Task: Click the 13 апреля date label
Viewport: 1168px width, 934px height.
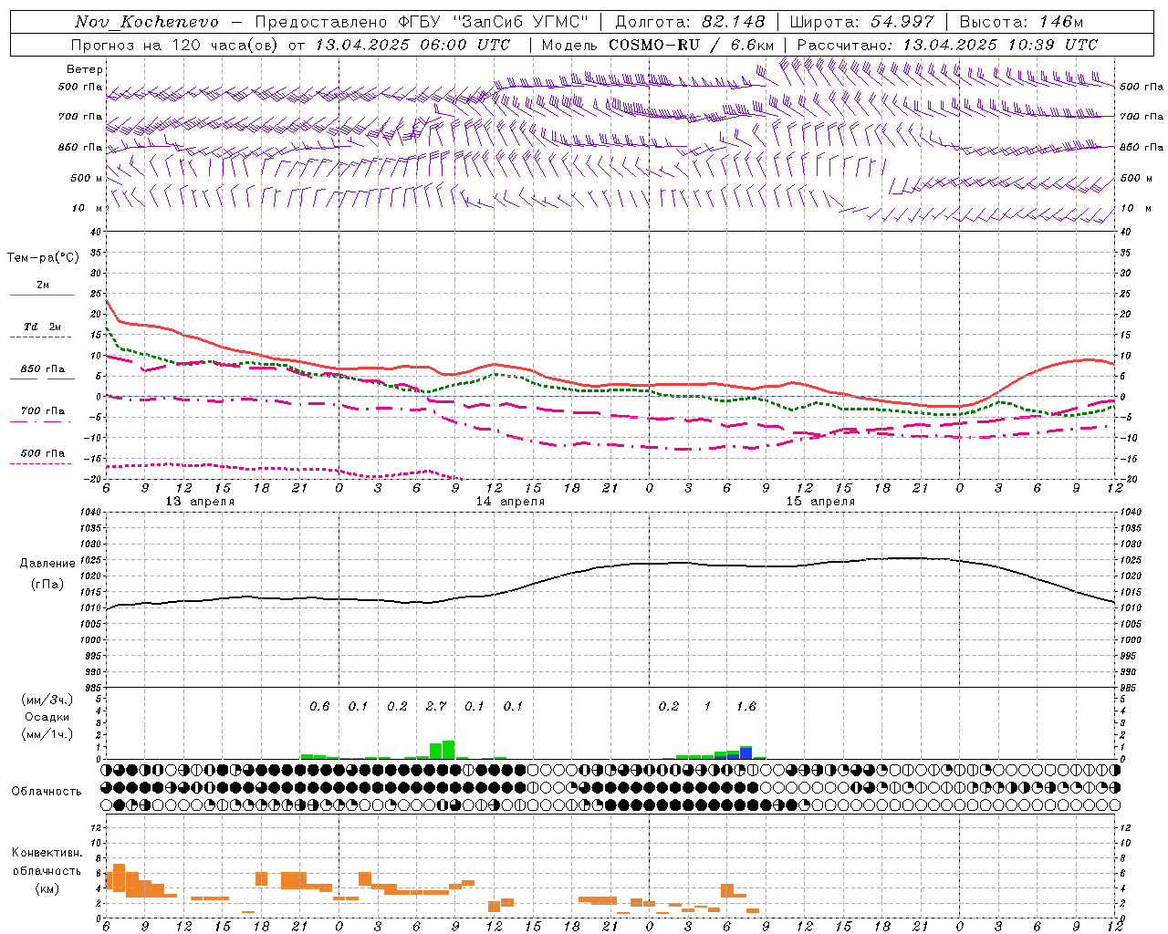Action: coord(200,502)
